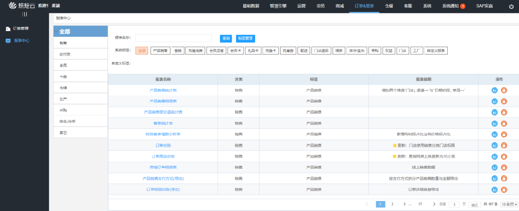
Task: Toggle the 优惠券 tag filter
Action: 288,51
